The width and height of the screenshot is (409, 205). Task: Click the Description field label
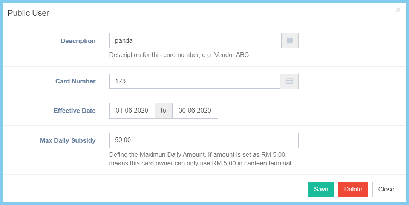point(78,41)
